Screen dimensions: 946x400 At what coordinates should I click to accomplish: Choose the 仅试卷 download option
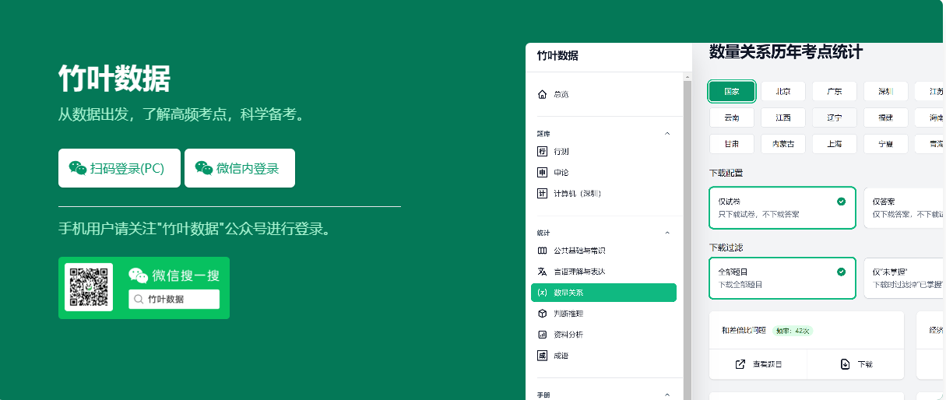(x=782, y=207)
